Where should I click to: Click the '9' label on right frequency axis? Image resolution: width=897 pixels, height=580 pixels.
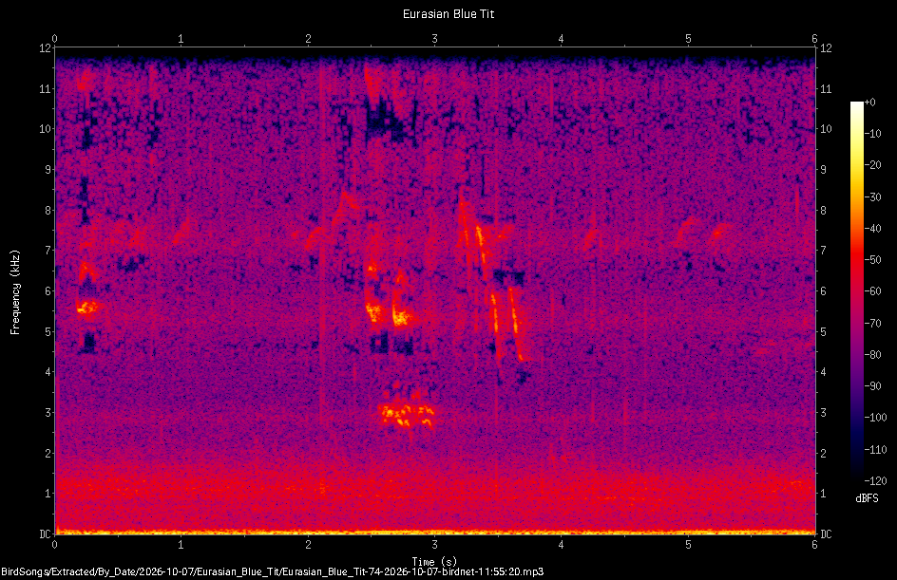(823, 170)
